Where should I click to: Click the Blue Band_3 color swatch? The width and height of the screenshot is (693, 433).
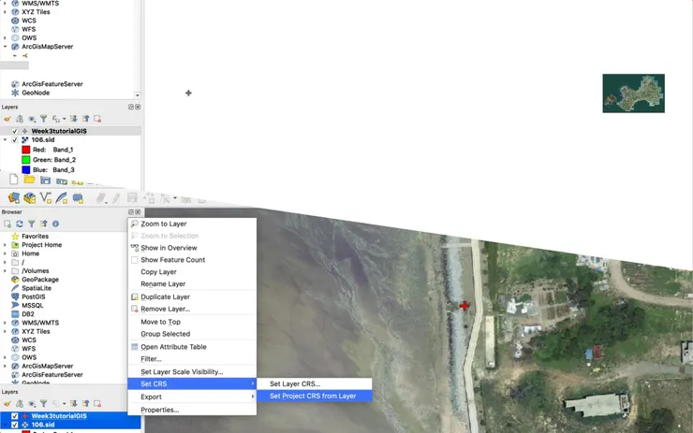(26, 170)
